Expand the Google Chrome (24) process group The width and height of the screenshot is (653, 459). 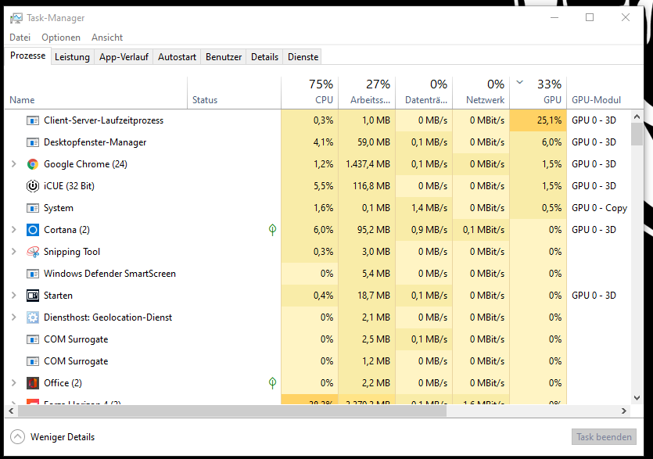pos(14,164)
